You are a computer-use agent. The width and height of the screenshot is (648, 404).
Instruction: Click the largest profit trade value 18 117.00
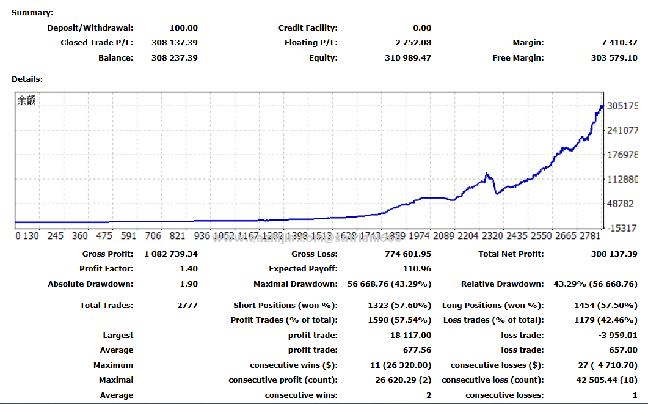pyautogui.click(x=411, y=336)
